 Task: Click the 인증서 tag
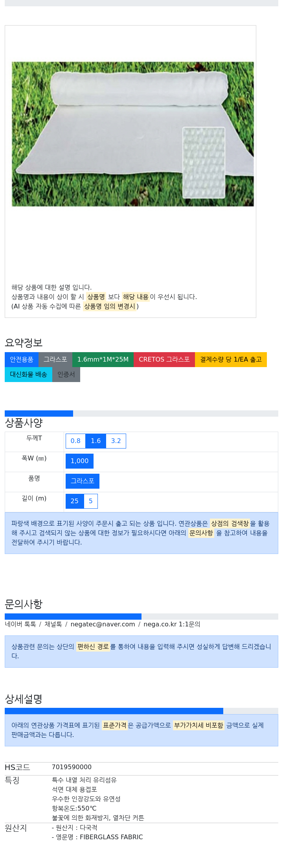[x=66, y=375]
